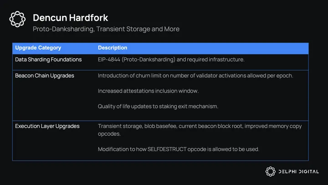Screen dimensions: 328x185
Task: Click the word Dencun in the title
Action: tap(48, 17)
